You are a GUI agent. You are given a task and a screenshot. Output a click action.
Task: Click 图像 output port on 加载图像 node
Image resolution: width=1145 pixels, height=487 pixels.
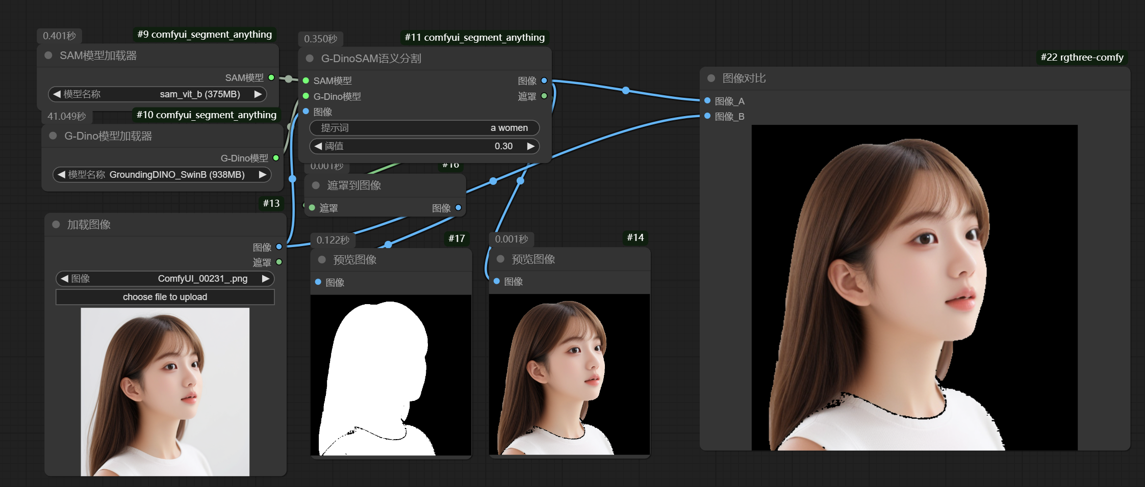[279, 247]
